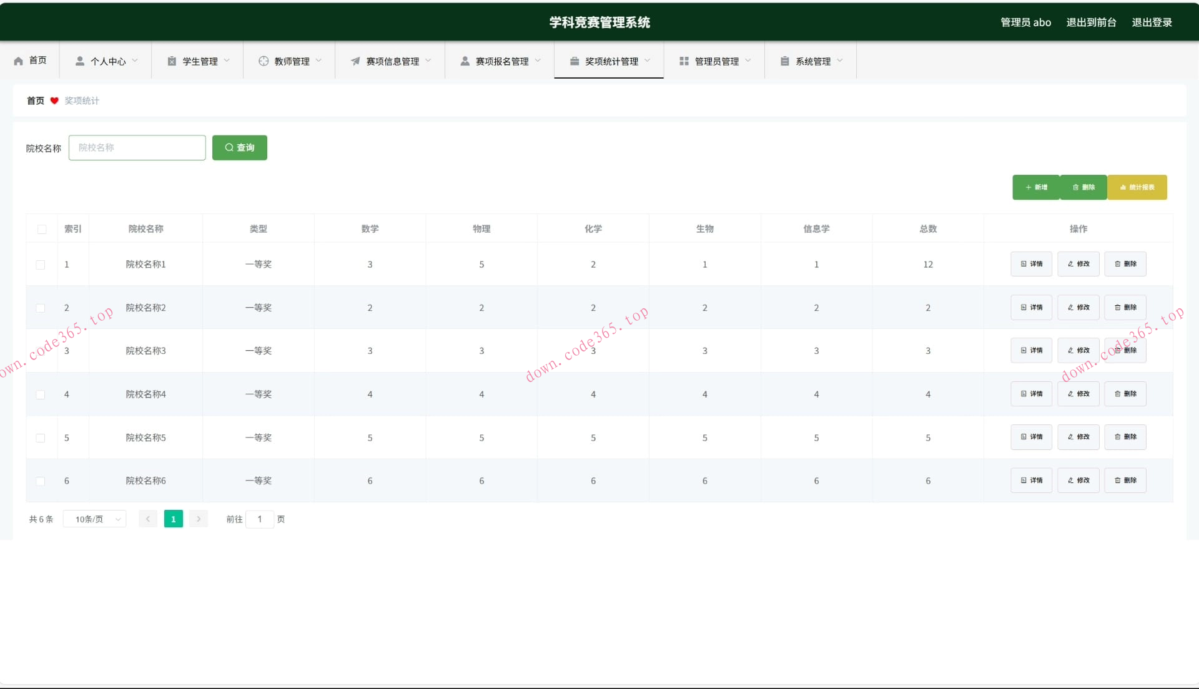Click the 学生管理 menu icon

172,61
